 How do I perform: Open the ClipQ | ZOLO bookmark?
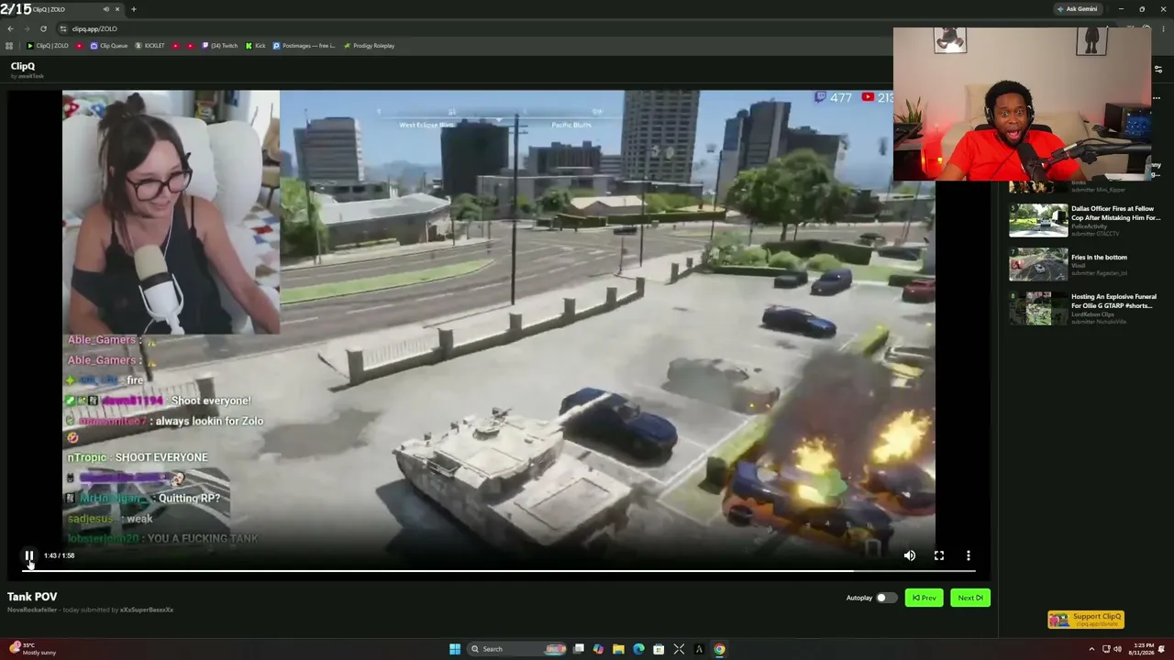[48, 46]
